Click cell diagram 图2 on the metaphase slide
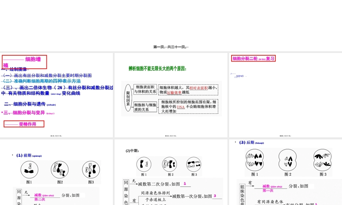The width and height of the screenshot is (342, 205). click(169, 164)
